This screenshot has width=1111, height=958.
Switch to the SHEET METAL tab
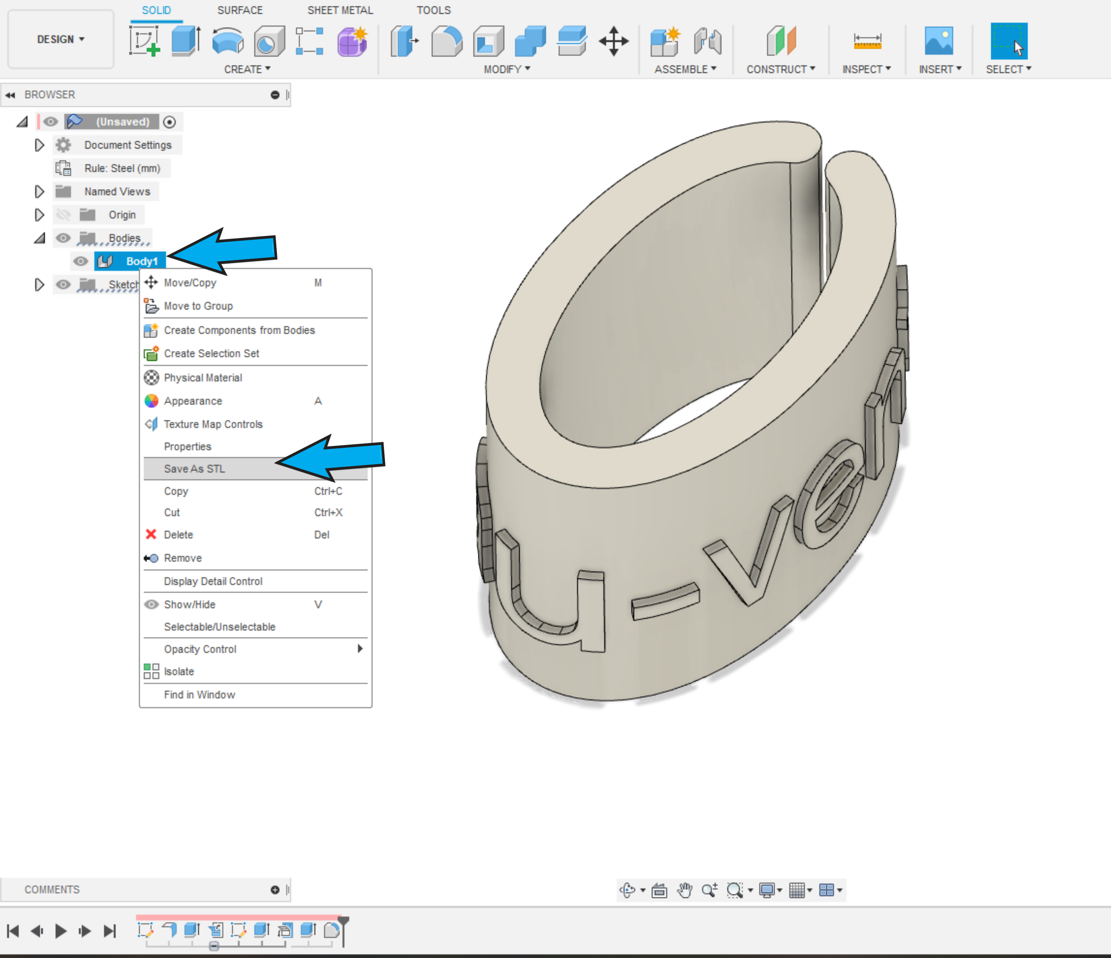pos(340,10)
